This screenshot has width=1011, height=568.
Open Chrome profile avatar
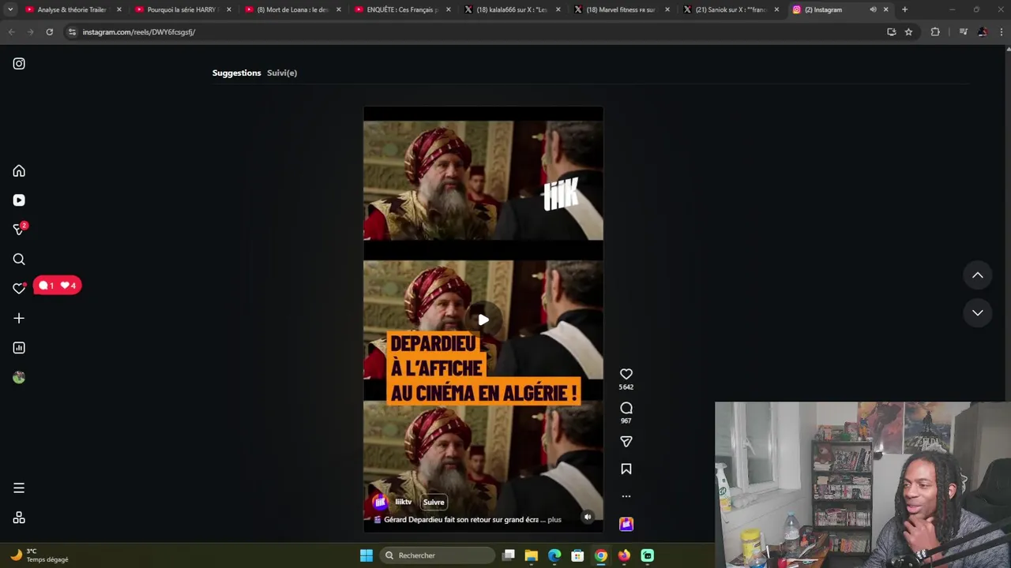point(983,32)
